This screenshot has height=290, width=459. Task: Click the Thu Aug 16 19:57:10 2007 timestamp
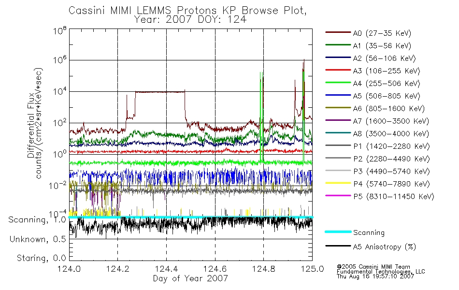(x=375, y=276)
